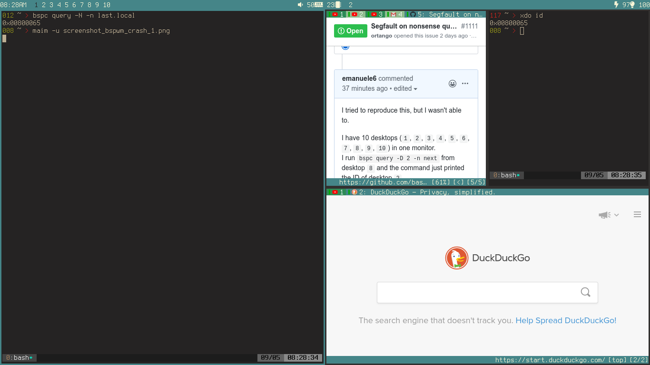This screenshot has width=650, height=365.
Task: Click the green 'Open' issue badge
Action: 350,30
